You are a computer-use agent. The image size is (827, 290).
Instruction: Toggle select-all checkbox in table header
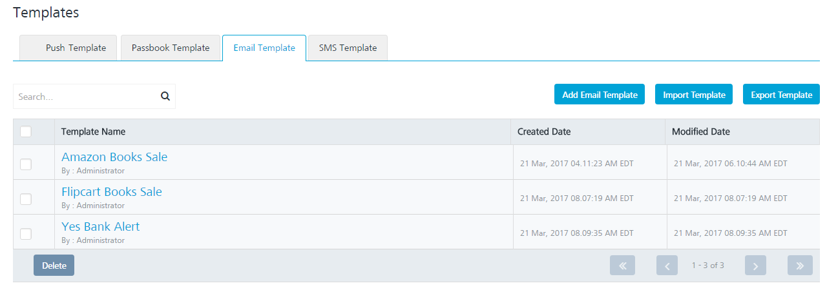tap(26, 131)
